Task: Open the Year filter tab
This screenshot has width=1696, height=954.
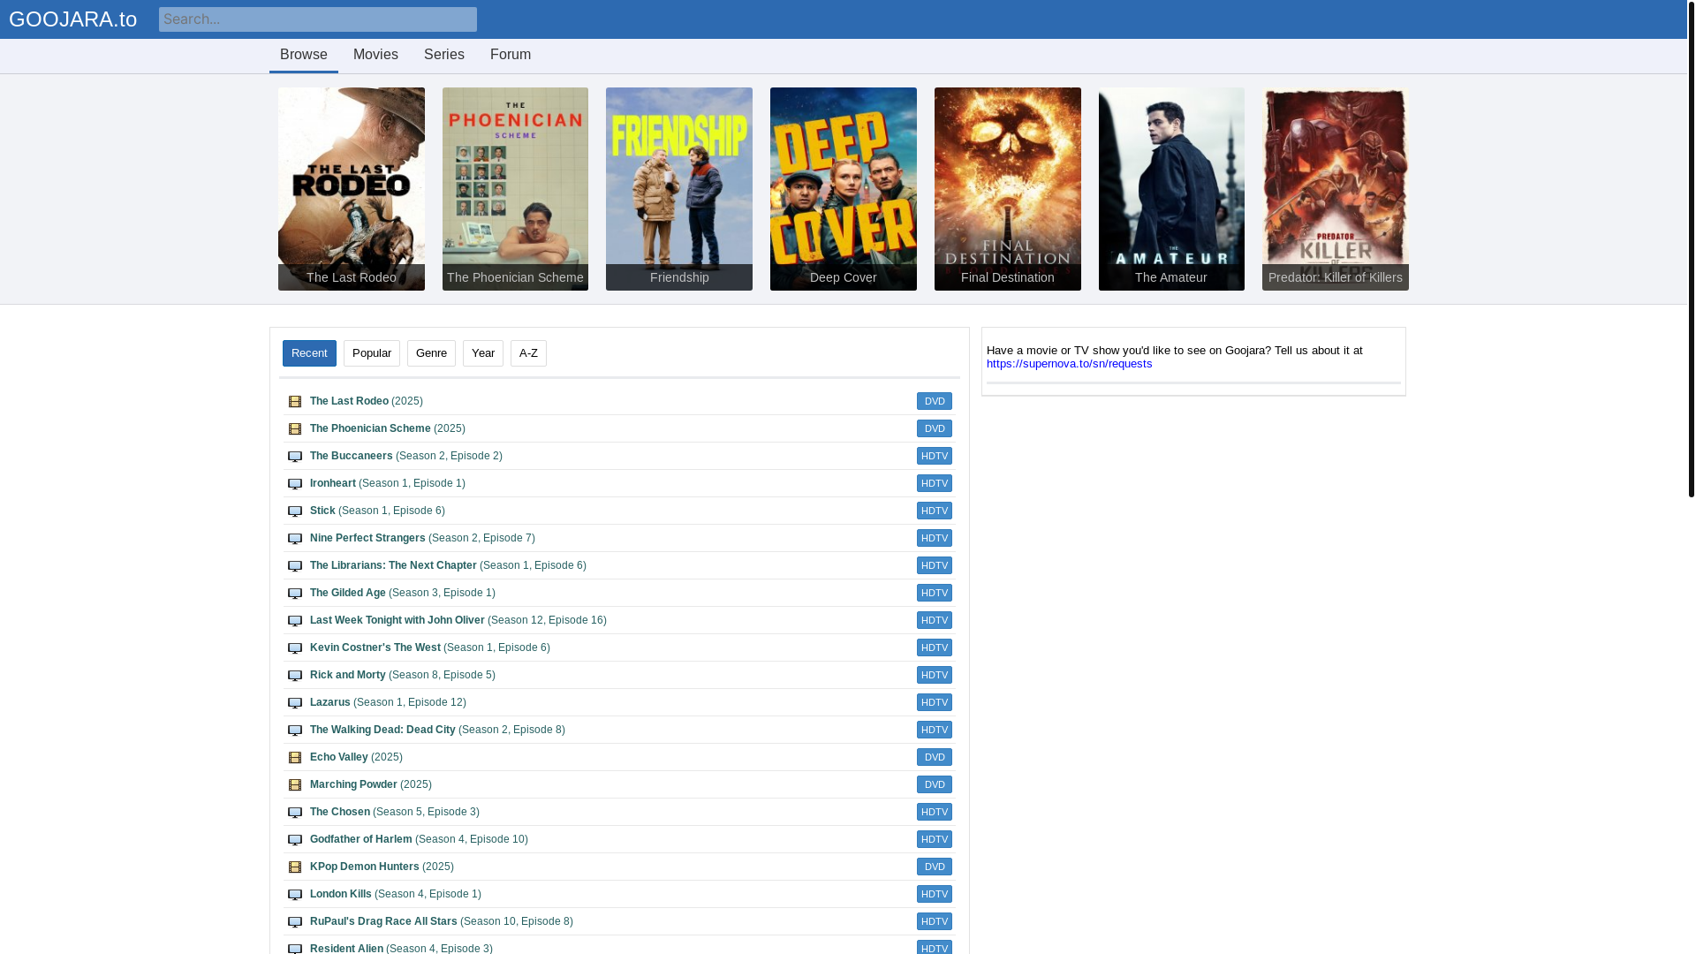Action: 482,353
